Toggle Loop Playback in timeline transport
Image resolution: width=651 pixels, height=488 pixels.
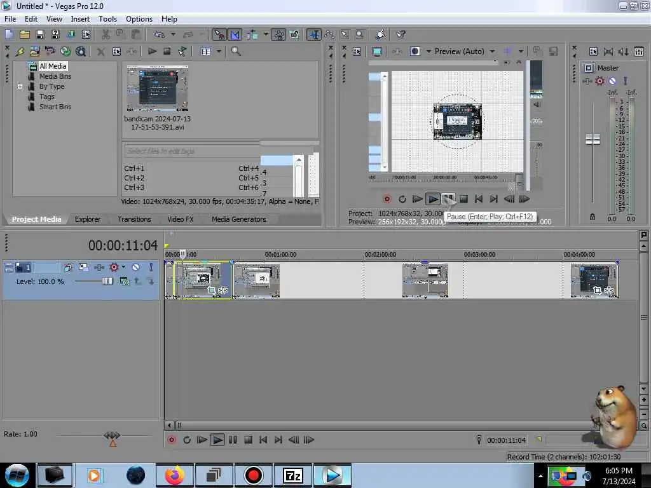coord(187,440)
